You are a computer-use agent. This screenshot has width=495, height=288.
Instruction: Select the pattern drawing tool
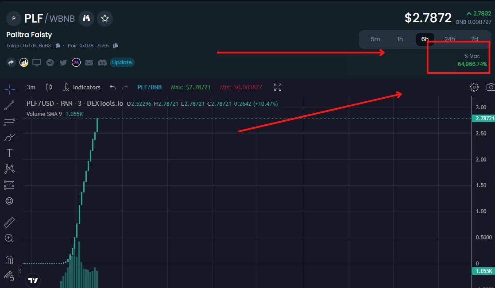tap(9, 169)
